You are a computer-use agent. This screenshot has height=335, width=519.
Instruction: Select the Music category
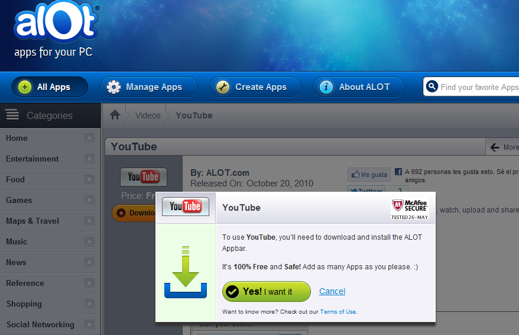tap(50, 242)
